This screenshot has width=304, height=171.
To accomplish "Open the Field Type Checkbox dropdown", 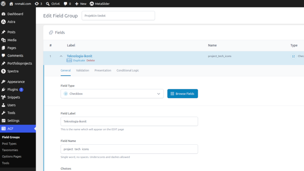I will (112, 94).
